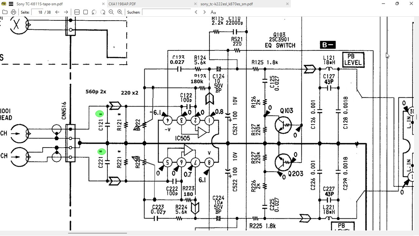Click the 'R125 1.8k' label
This screenshot has height=236, width=419.
click(x=265, y=62)
